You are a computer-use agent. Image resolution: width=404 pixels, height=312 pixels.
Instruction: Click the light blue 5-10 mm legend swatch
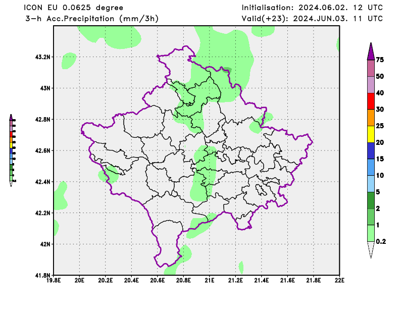371,184
